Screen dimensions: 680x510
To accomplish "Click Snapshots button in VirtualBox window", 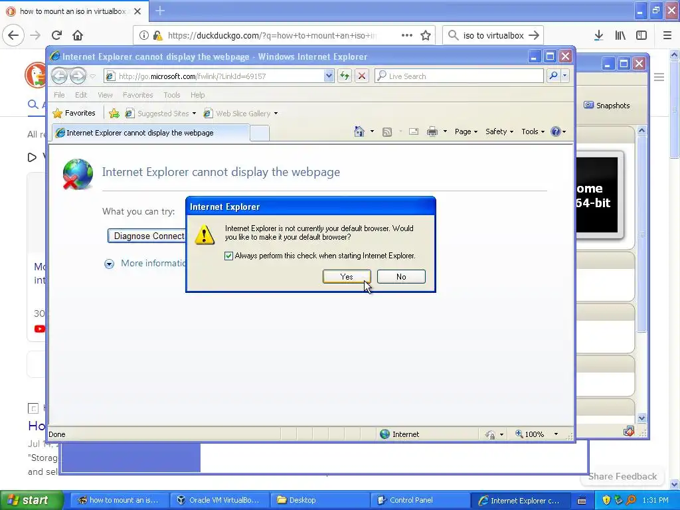I will pyautogui.click(x=607, y=106).
